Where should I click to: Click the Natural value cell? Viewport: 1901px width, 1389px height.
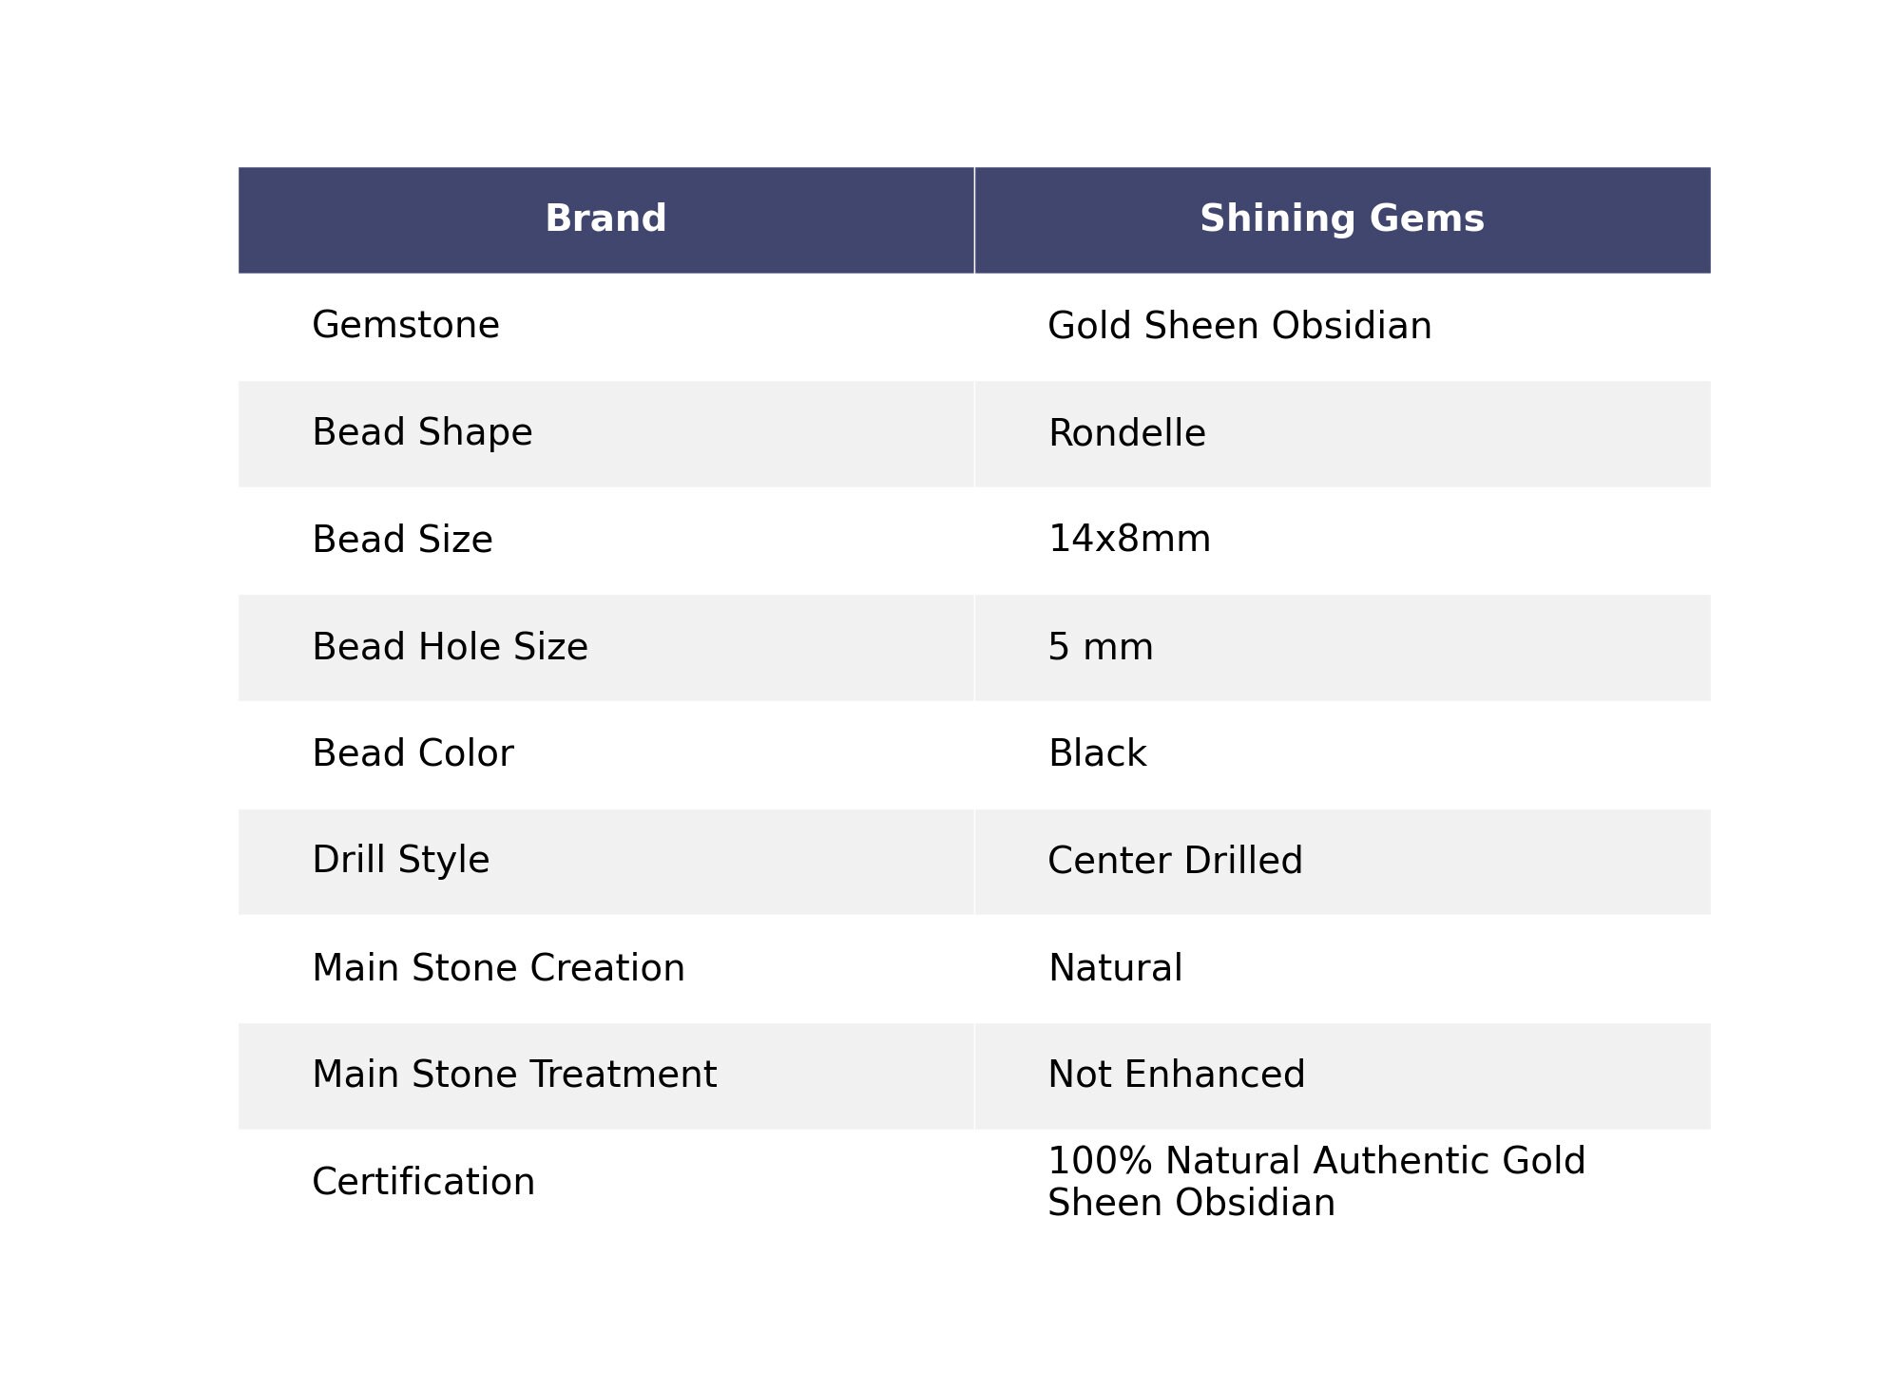pos(1342,969)
